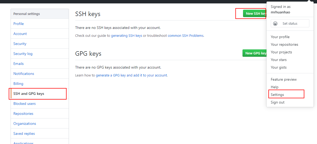Click the New GPG key button
The height and width of the screenshot is (144, 317).
tap(254, 53)
